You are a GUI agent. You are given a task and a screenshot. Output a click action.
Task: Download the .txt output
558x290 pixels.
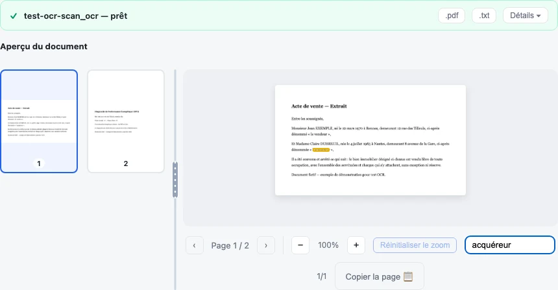[484, 16]
